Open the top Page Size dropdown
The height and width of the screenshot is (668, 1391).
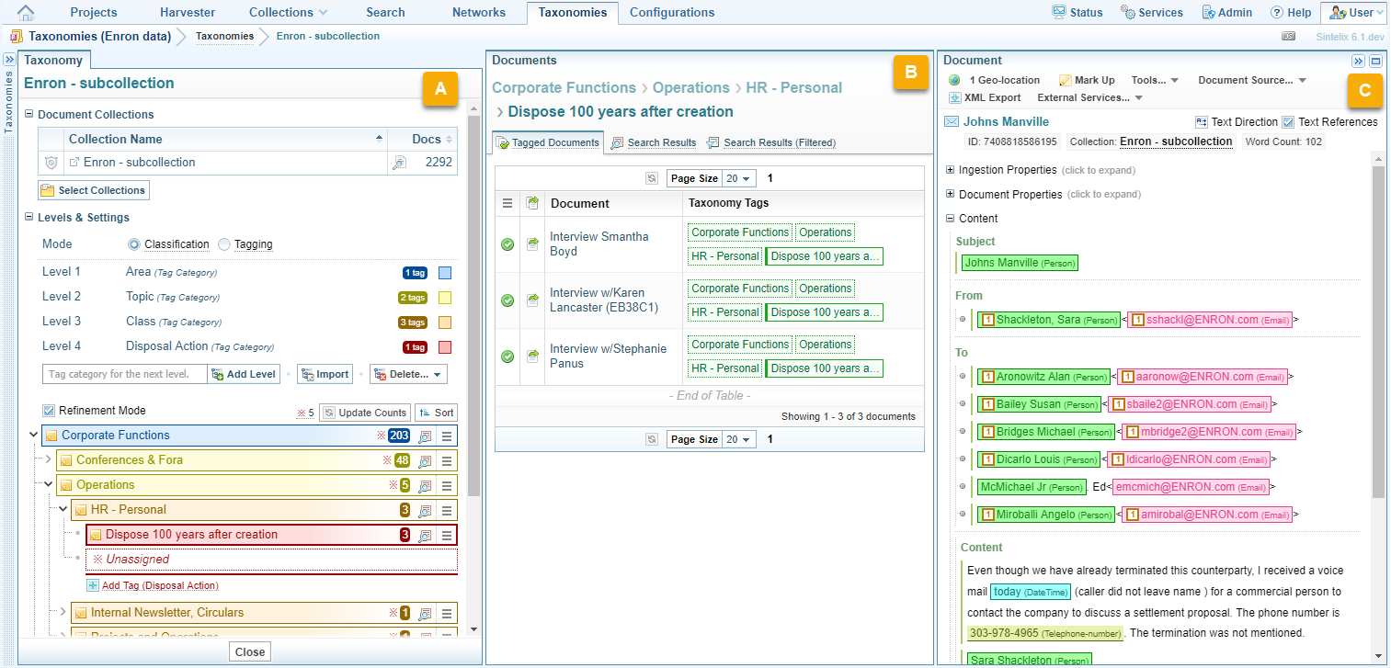738,178
